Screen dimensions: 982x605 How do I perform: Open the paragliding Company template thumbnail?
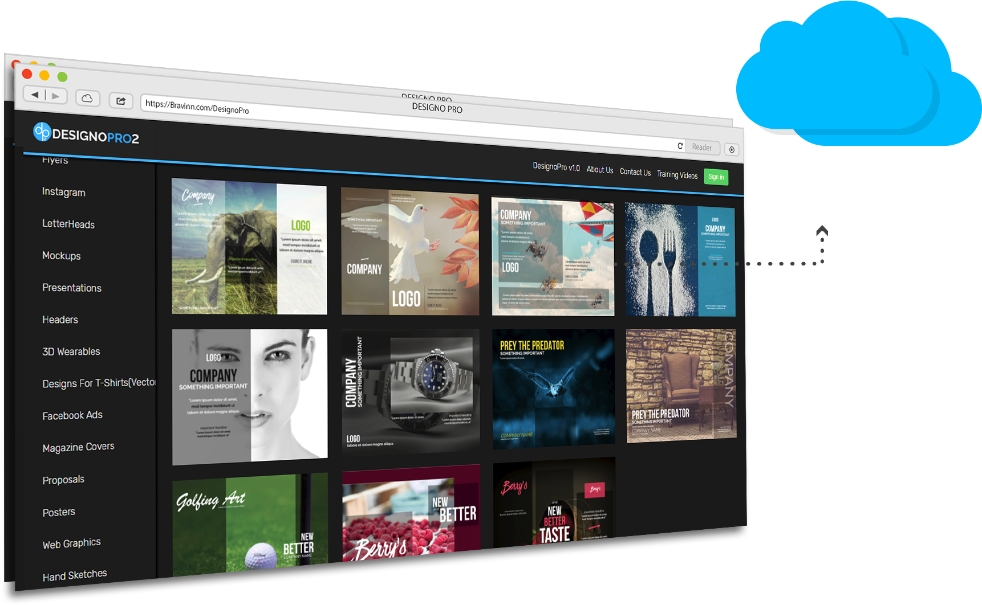point(553,256)
